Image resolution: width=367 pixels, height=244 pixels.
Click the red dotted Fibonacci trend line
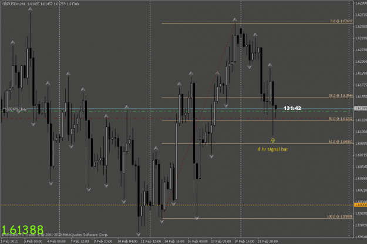pos(199,121)
